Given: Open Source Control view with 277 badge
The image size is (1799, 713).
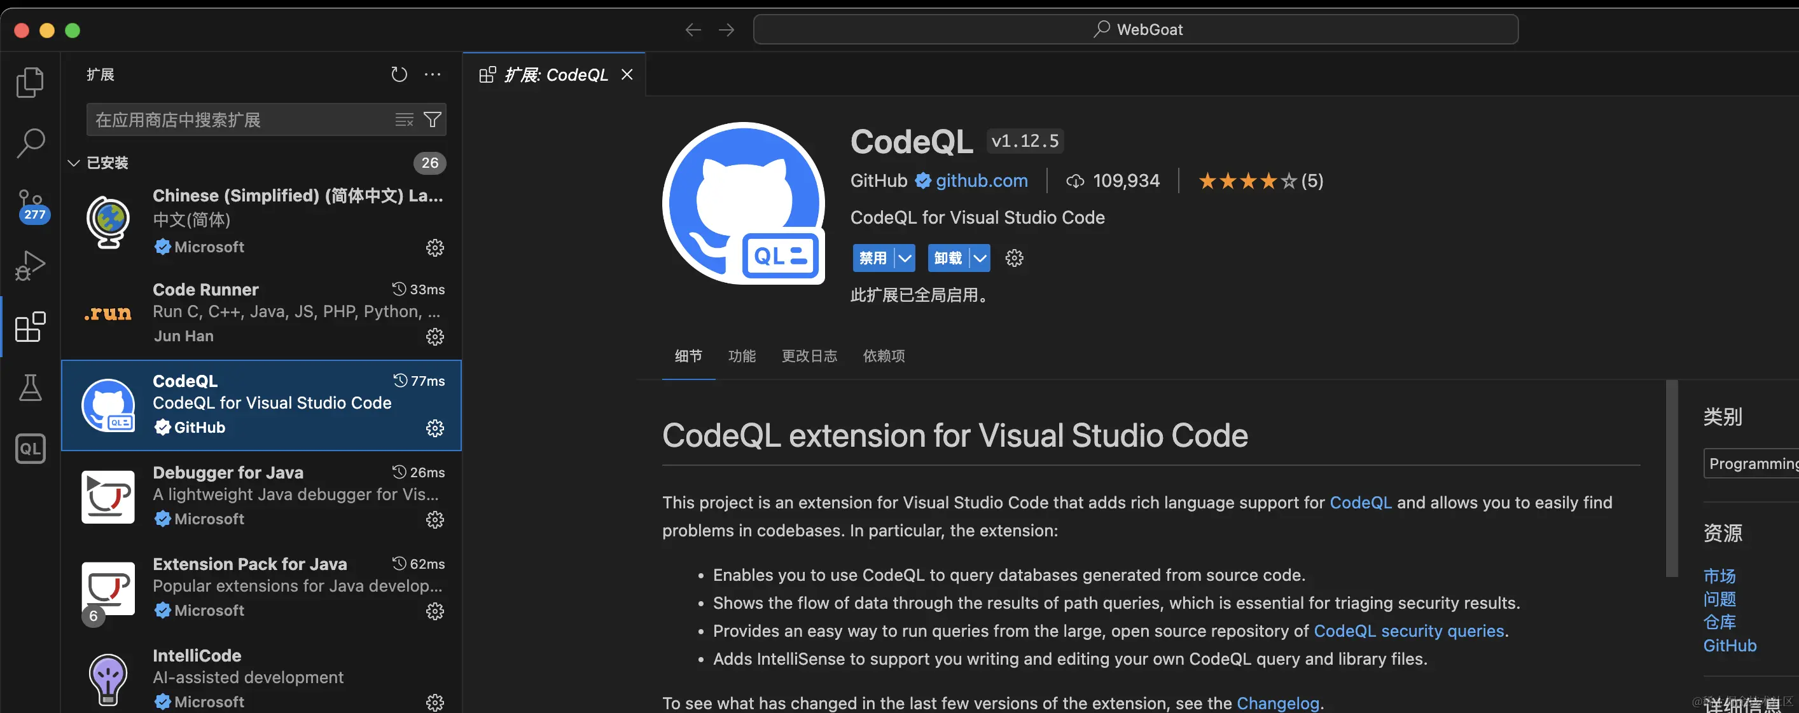Looking at the screenshot, I should 32,206.
